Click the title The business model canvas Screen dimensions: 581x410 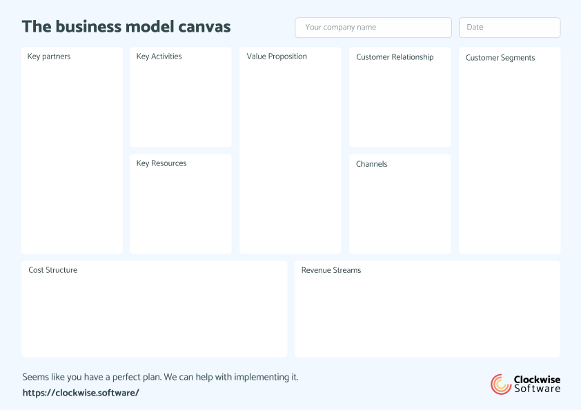coord(126,26)
